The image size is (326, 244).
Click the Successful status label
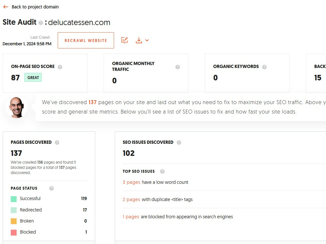pos(30,198)
